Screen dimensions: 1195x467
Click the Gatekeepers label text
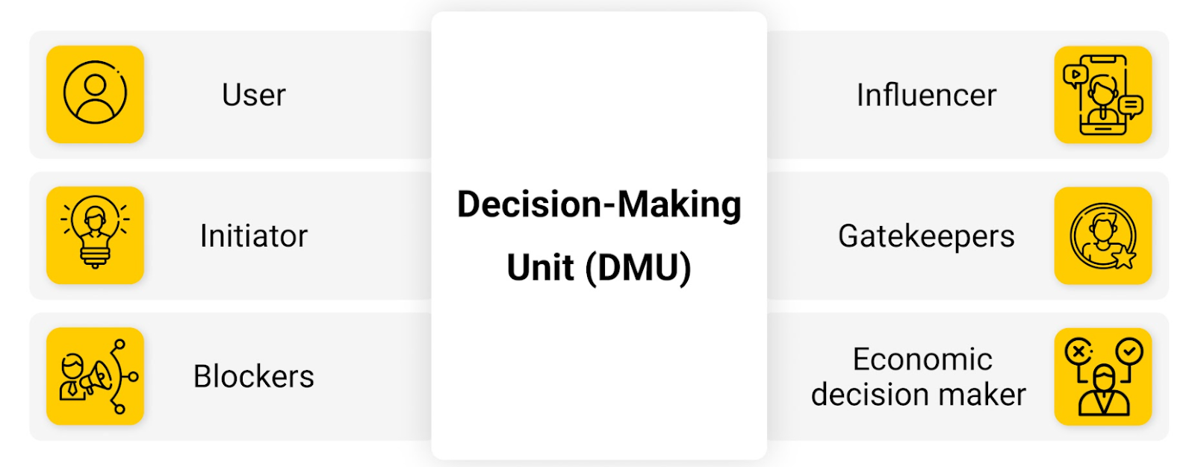(x=926, y=236)
